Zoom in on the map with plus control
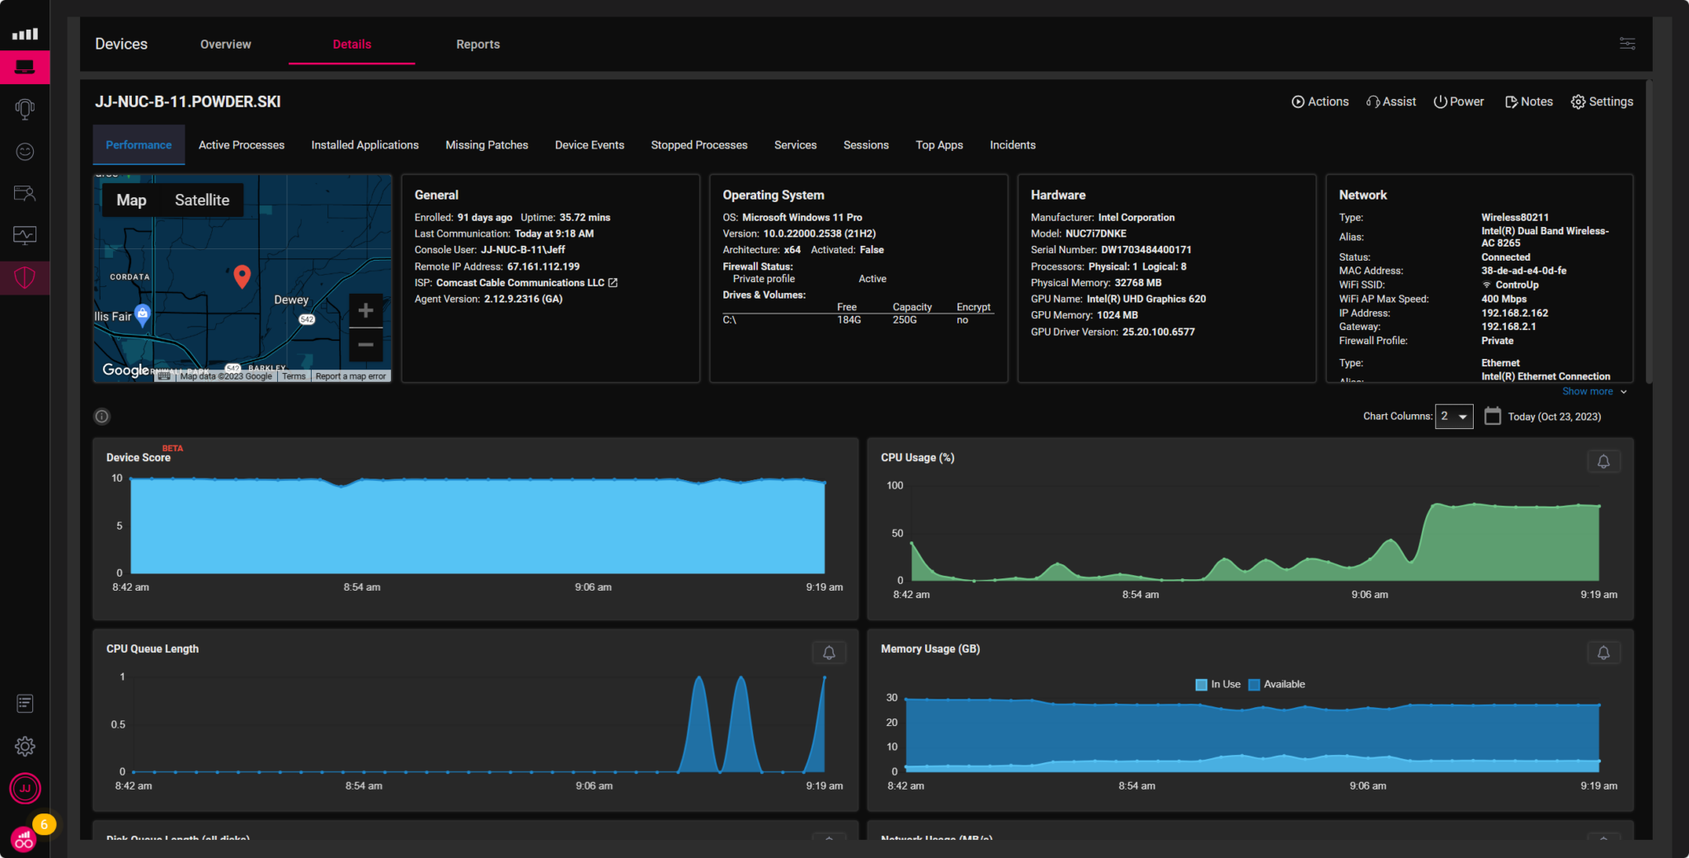The width and height of the screenshot is (1689, 858). [365, 309]
